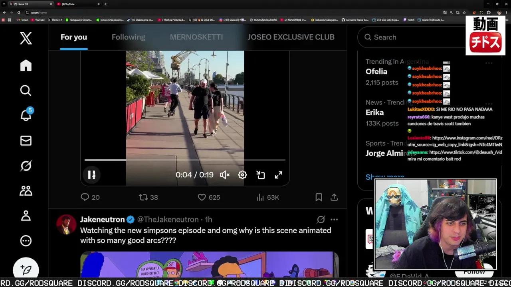Pause the playing video
Viewport: 511px width, 287px height.
click(91, 175)
